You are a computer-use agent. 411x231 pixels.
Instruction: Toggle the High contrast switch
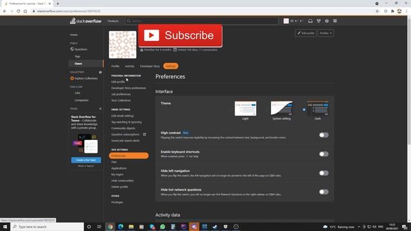[x=324, y=135]
